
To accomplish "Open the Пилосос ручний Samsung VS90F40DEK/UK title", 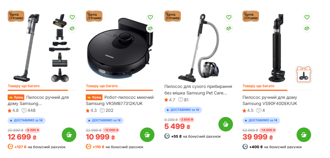I will click(270, 101).
